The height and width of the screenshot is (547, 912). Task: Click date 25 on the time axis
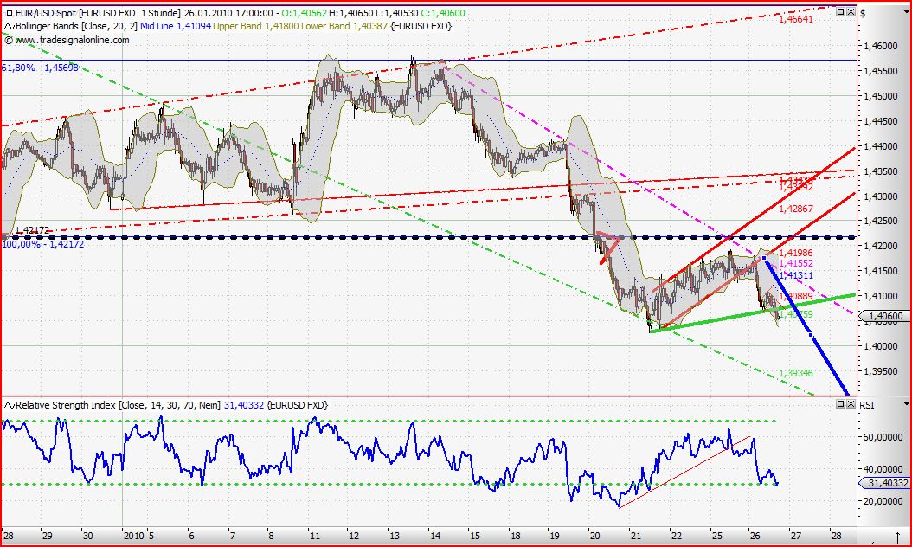click(x=716, y=536)
